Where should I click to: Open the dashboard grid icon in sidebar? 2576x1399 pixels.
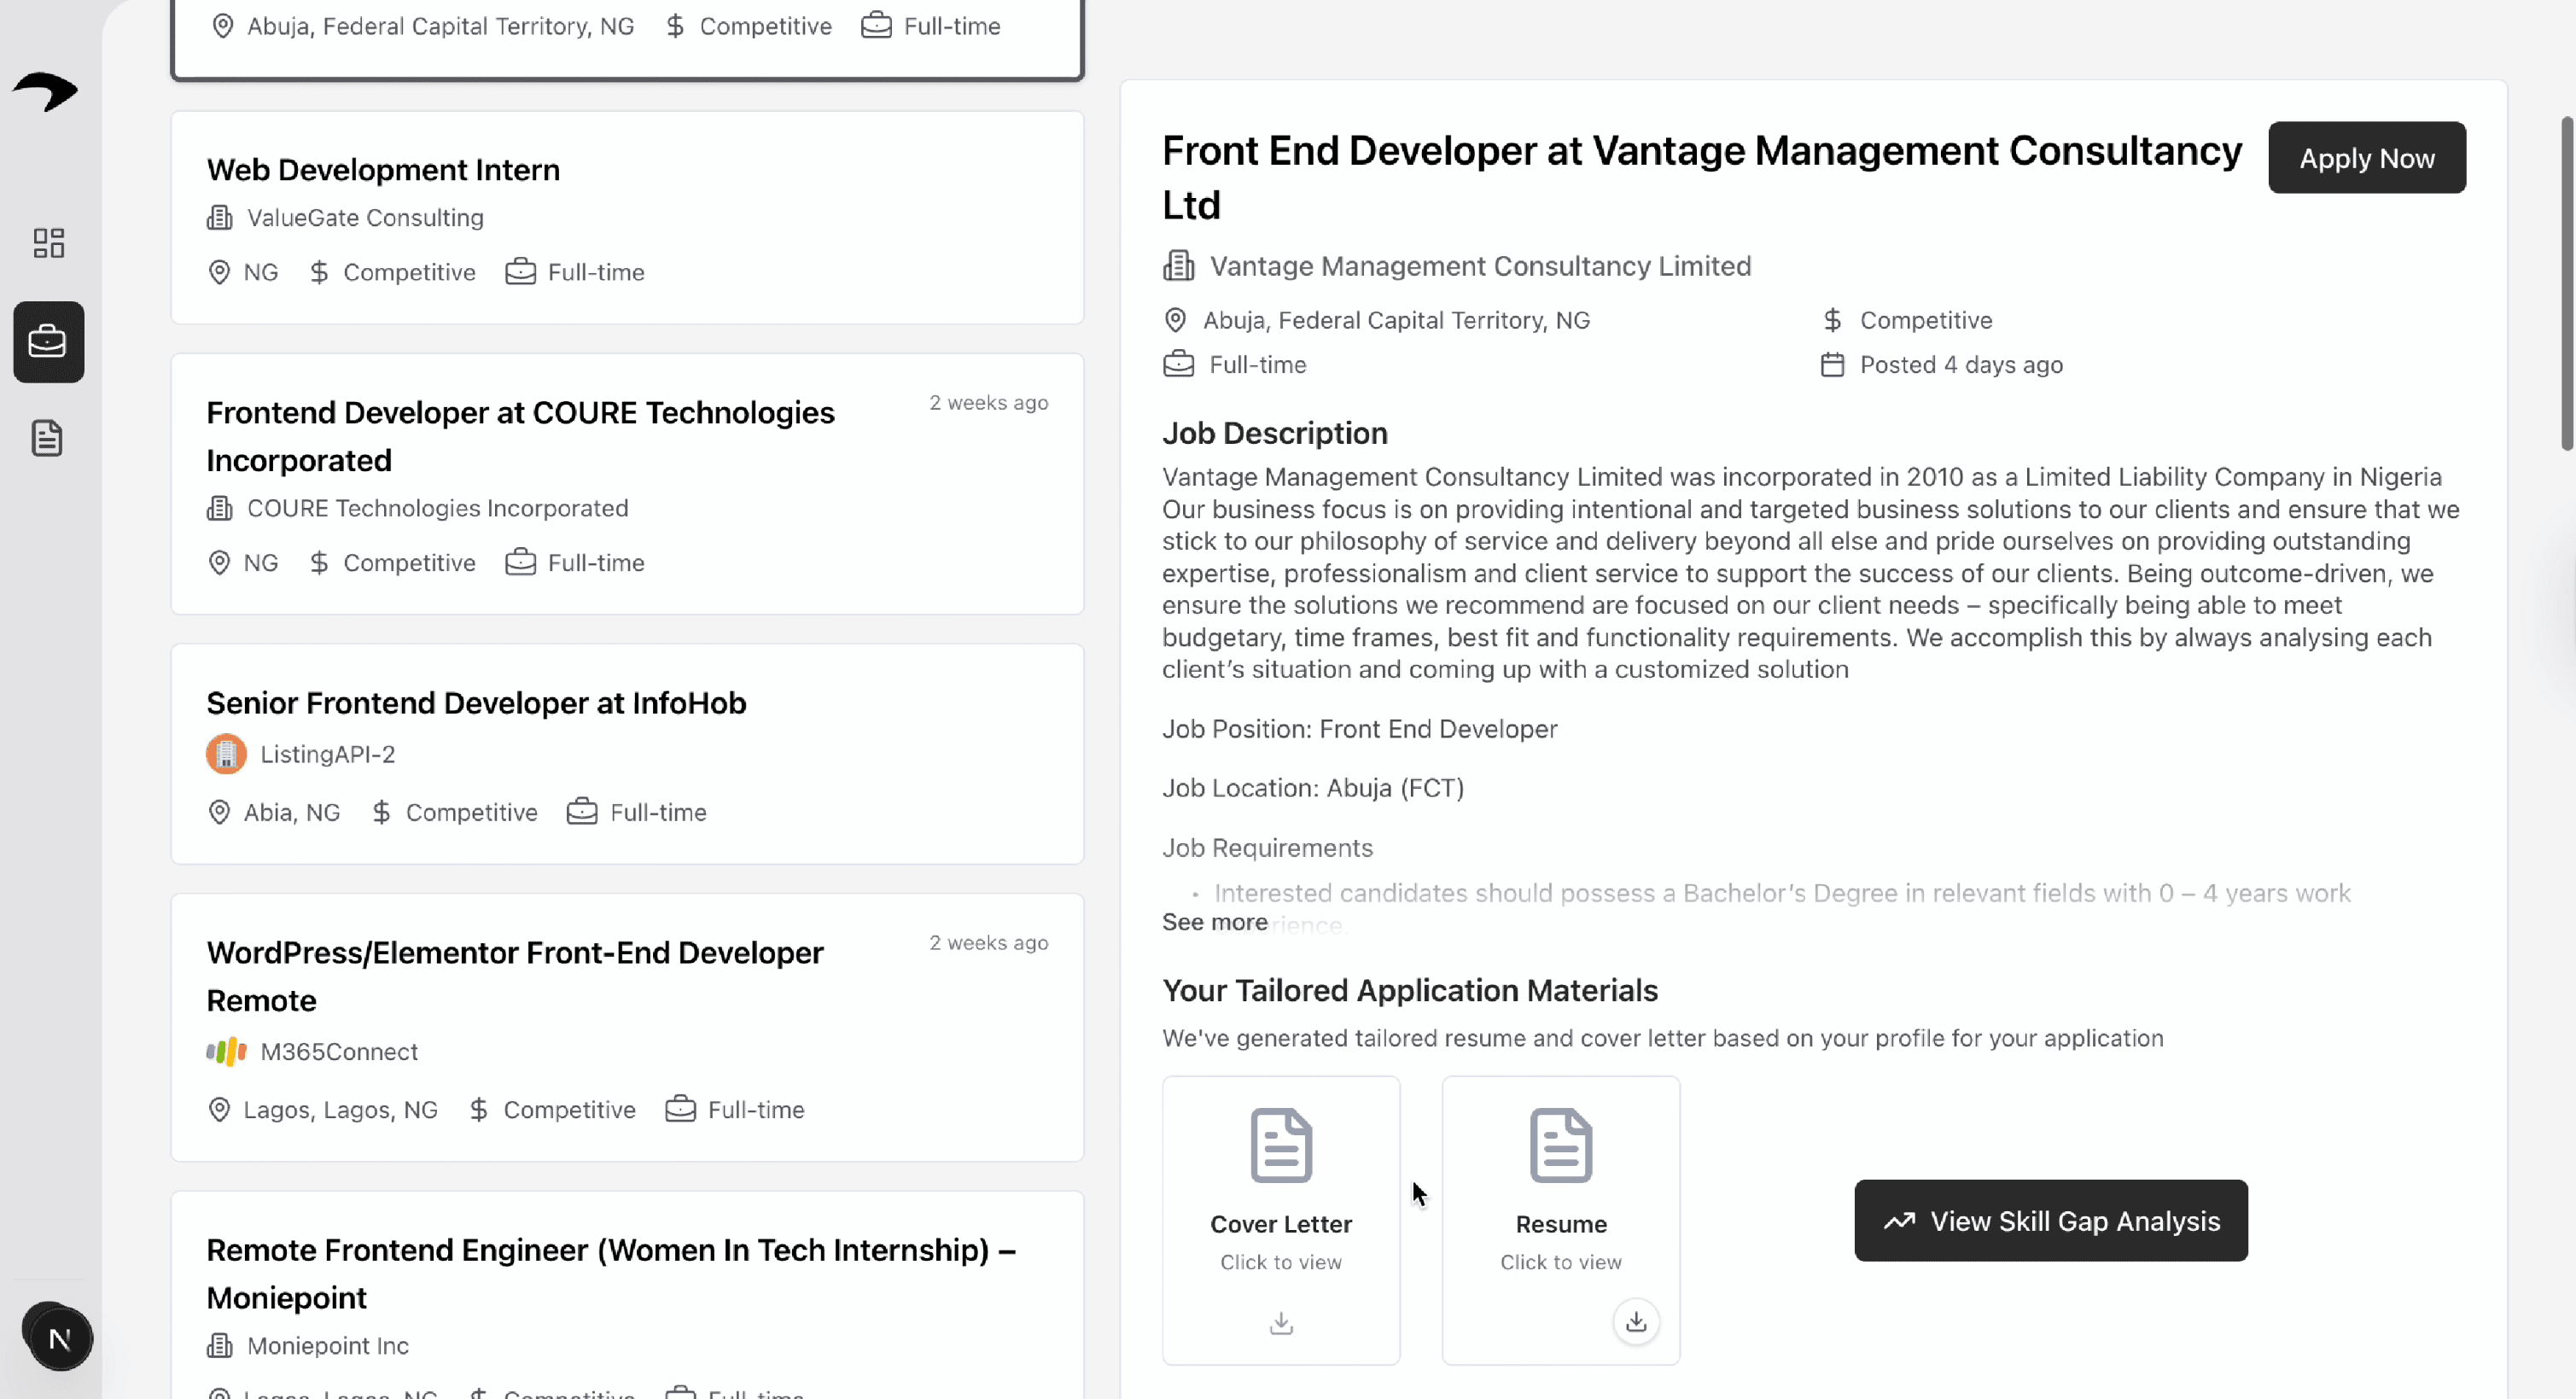tap(48, 242)
